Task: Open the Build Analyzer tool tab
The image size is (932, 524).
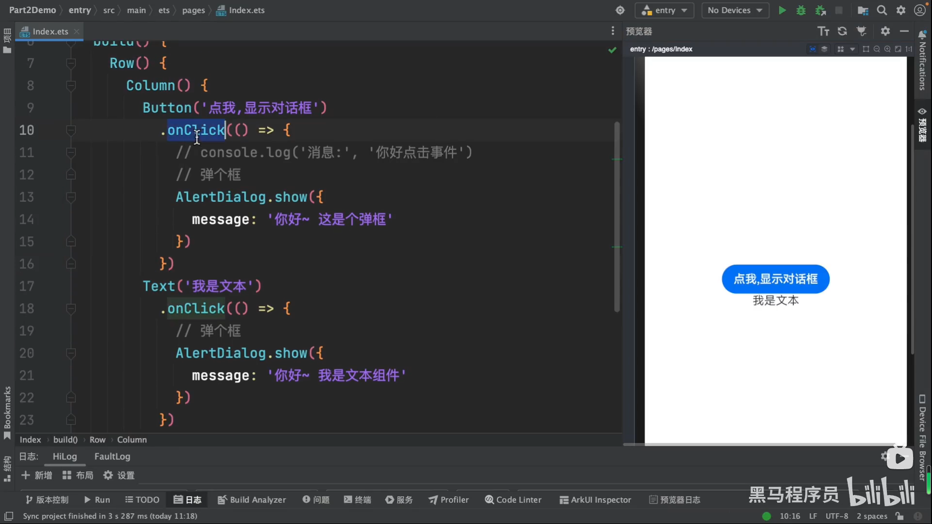Action: [x=251, y=500]
